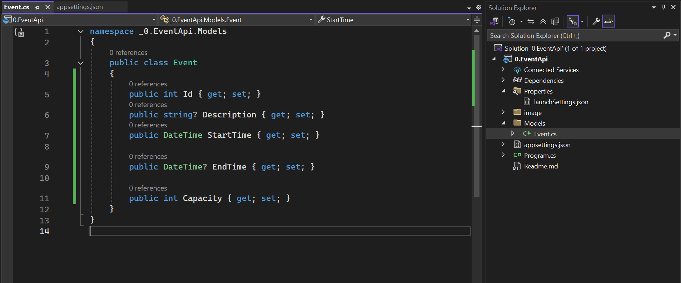Screen dimensions: 681x283
Task: Collapse the Properties folder
Action: point(503,91)
